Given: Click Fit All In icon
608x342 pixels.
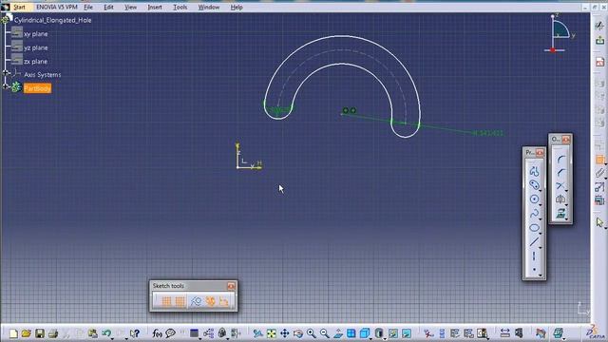Looking at the screenshot, I should coord(272,333).
